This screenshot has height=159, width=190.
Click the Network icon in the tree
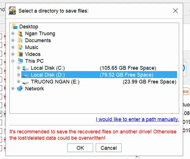click(21, 89)
